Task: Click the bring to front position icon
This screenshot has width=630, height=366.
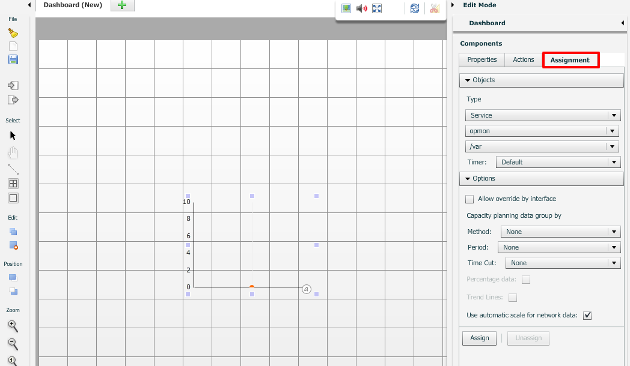Action: tap(13, 277)
